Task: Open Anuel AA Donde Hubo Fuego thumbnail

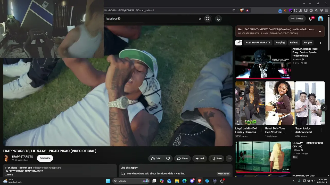Action: coord(263,63)
